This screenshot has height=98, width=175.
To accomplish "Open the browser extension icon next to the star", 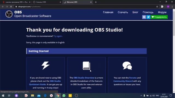I will click(162, 7).
